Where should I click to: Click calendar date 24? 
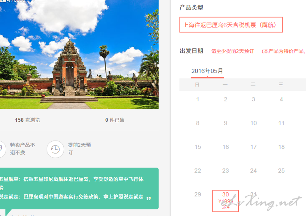pyautogui.click(x=254, y=171)
